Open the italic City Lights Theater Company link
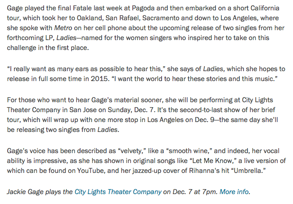 point(118,191)
